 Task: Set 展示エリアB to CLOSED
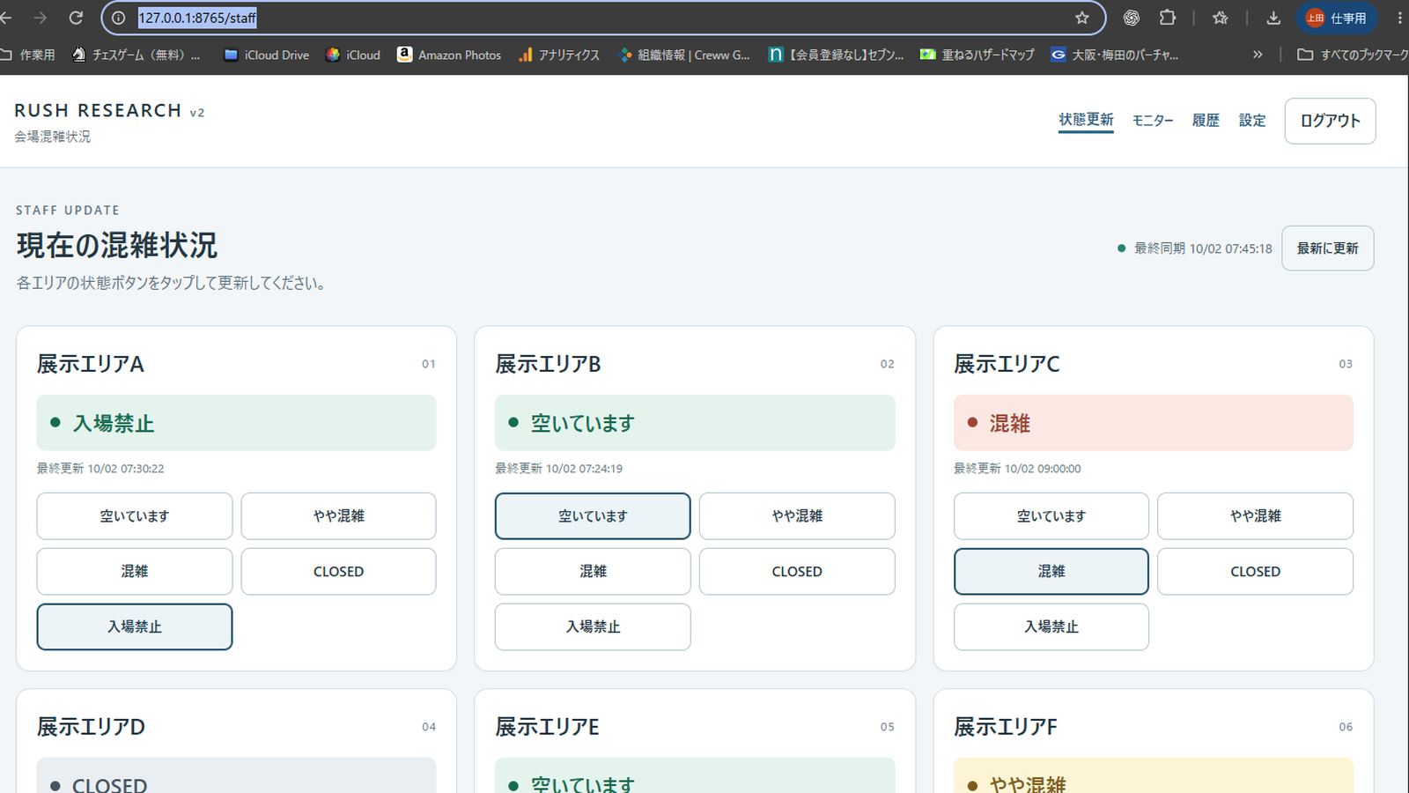[797, 572]
